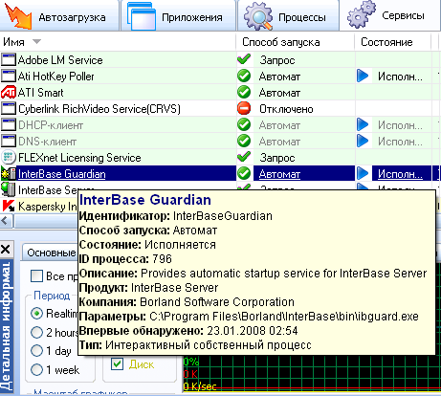This screenshot has height=396, width=441.
Task: Click the green check icon for InterBase Guardian
Action: (x=244, y=174)
